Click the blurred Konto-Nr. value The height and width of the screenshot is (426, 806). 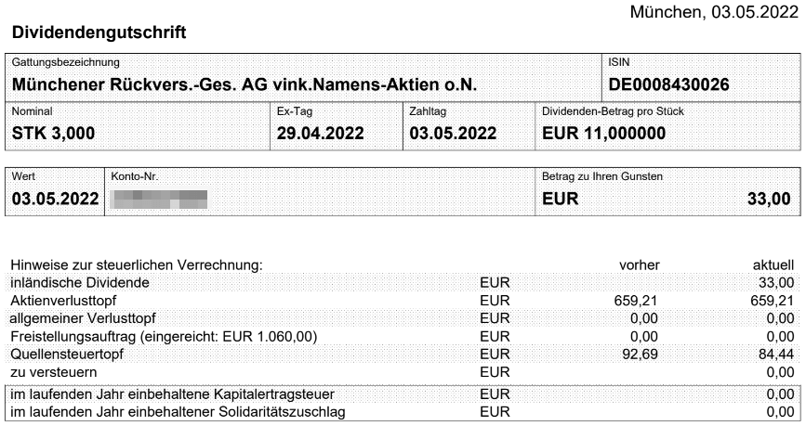[x=159, y=200]
